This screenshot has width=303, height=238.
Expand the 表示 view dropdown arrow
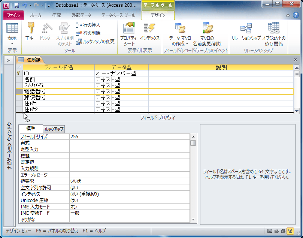pos(12,44)
